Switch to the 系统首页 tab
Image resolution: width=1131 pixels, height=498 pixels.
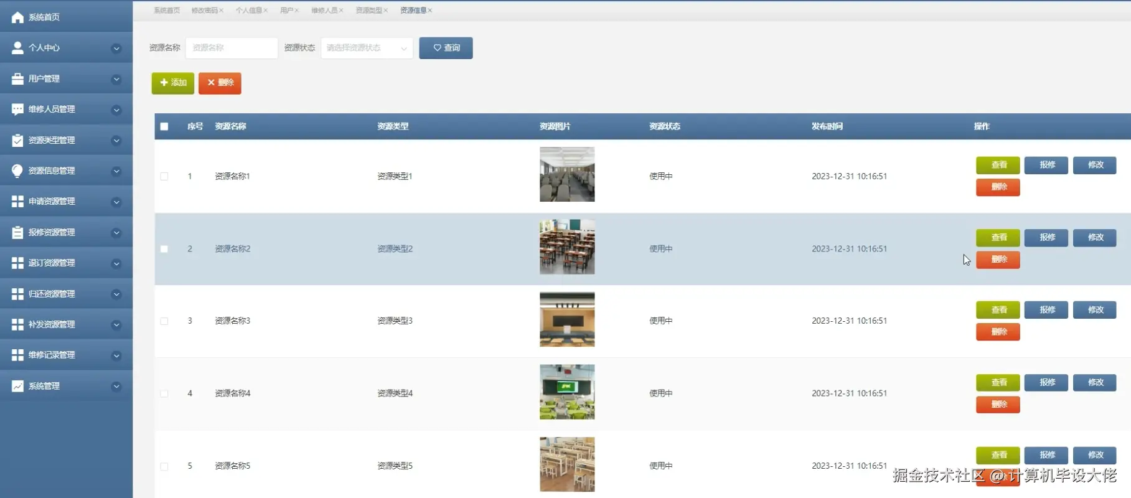click(167, 11)
